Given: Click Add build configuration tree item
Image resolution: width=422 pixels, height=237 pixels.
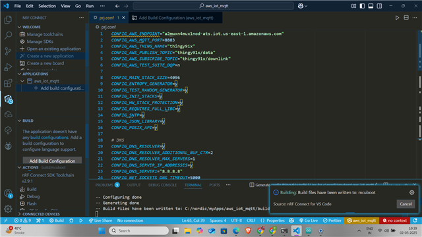Looking at the screenshot, I should (62, 88).
